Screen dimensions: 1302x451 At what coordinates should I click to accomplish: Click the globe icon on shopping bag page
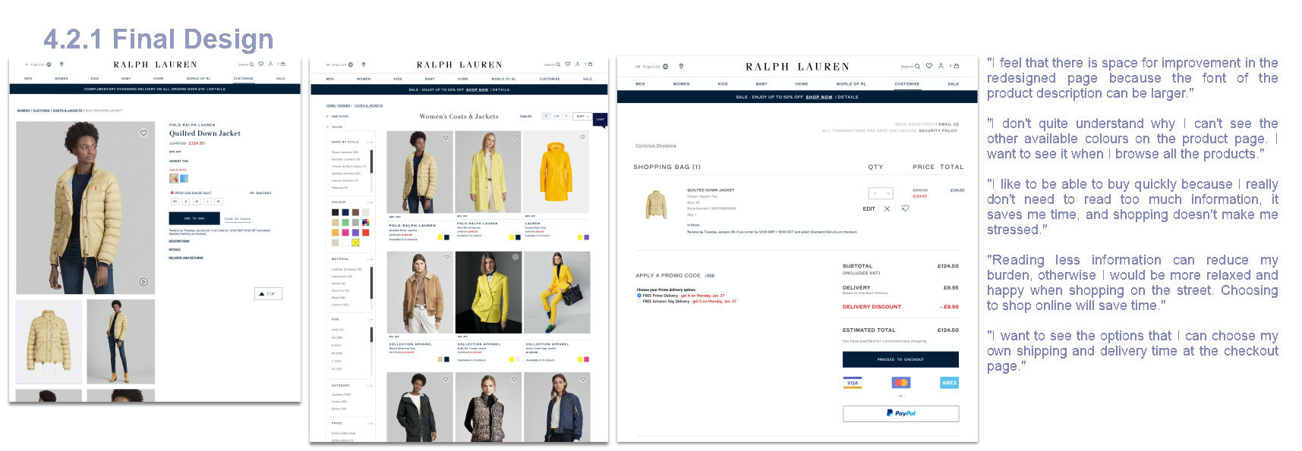666,67
